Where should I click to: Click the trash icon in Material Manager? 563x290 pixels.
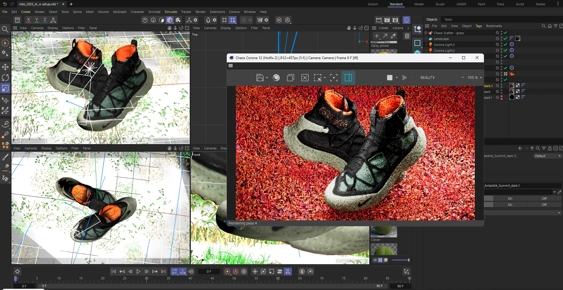click(x=407, y=36)
